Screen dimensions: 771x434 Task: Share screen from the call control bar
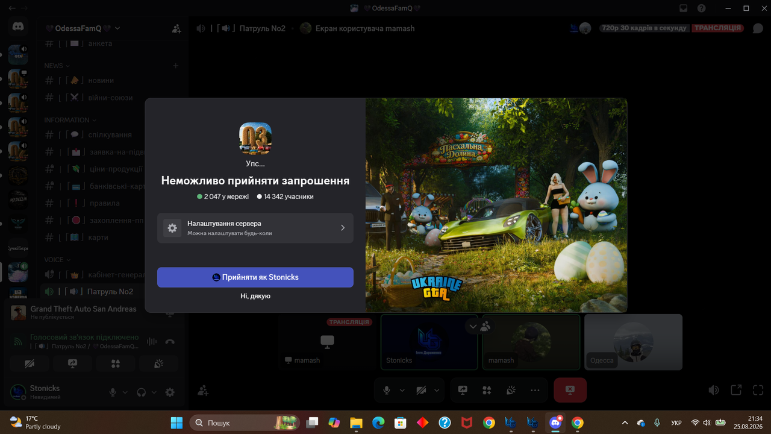coord(463,391)
